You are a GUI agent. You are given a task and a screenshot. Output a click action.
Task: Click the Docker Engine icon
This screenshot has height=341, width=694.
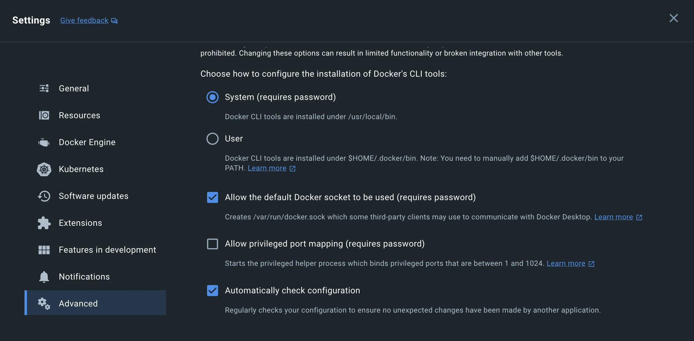(x=44, y=142)
